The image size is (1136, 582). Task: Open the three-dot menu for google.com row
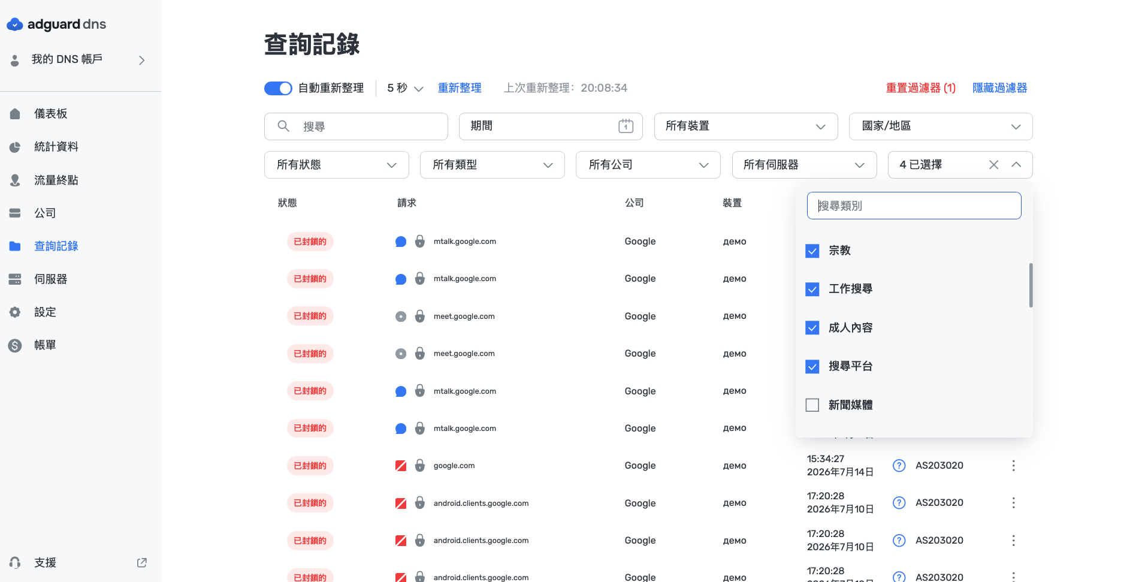point(1013,466)
